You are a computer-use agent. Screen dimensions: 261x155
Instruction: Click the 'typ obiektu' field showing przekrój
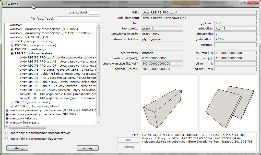(x=162, y=28)
